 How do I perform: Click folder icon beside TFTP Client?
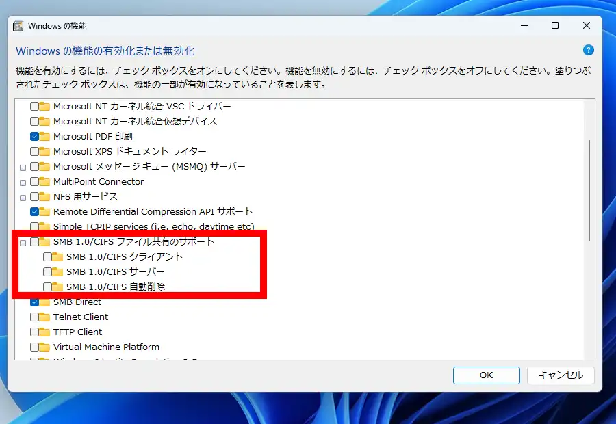44,332
